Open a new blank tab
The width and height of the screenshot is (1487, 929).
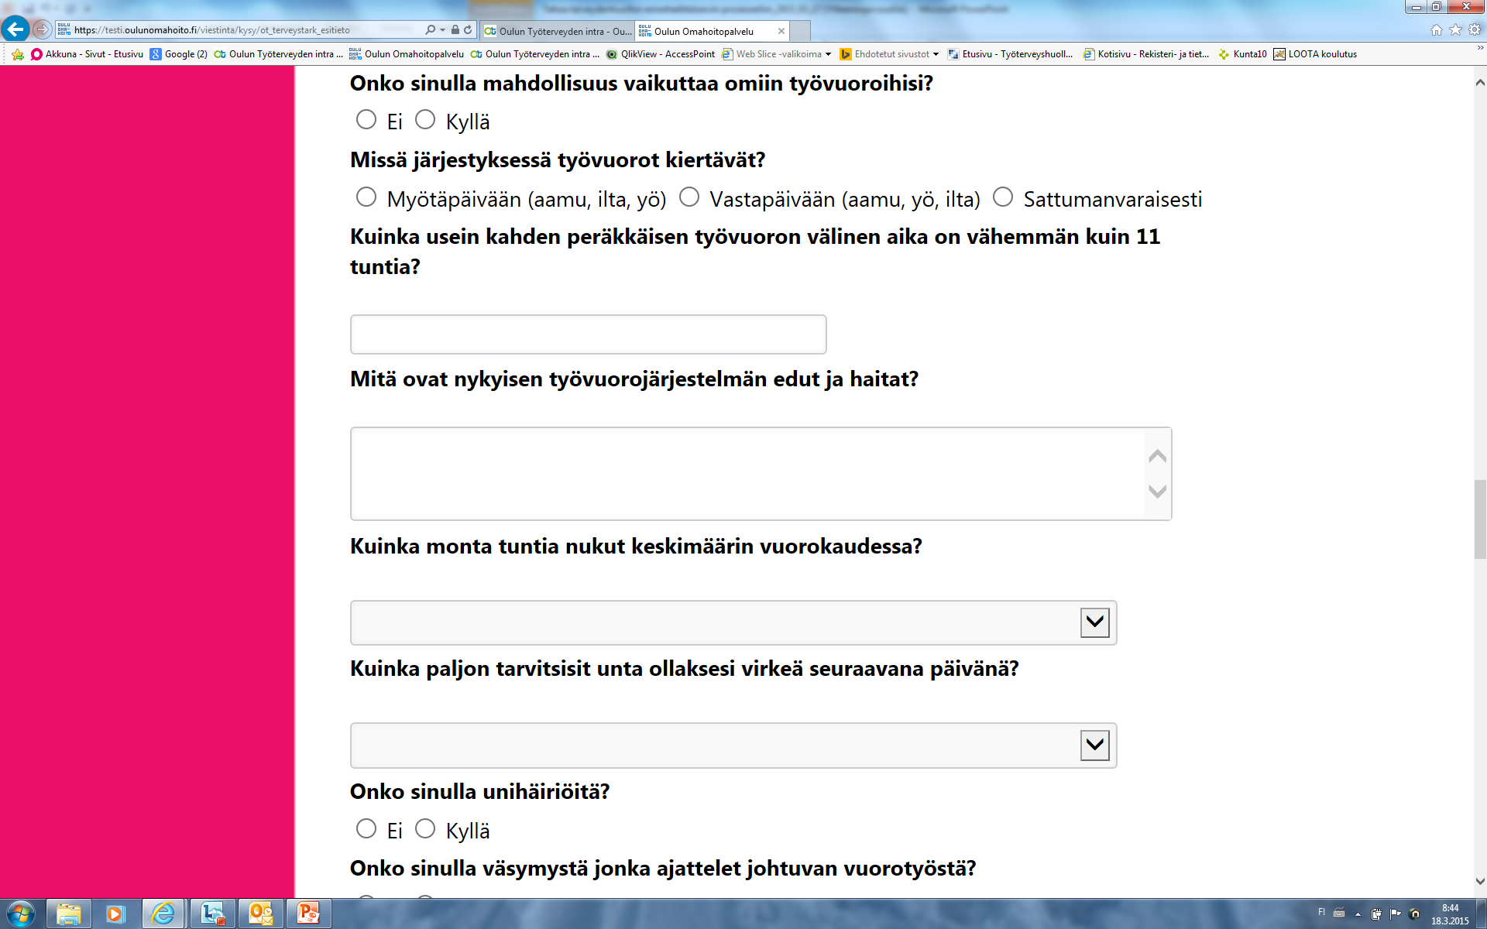(x=800, y=31)
